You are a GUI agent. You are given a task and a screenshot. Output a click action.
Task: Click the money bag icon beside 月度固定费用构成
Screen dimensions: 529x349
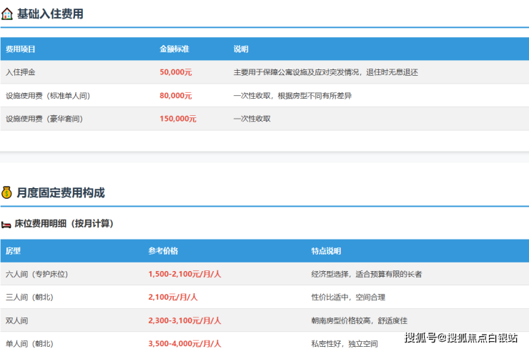7,192
